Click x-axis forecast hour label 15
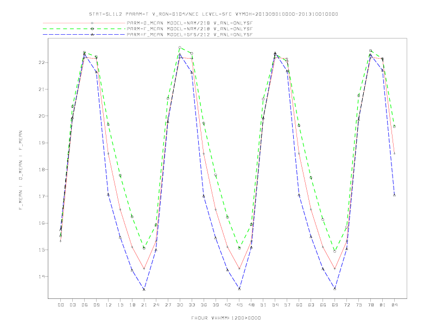The image size is (430, 332). [x=120, y=305]
